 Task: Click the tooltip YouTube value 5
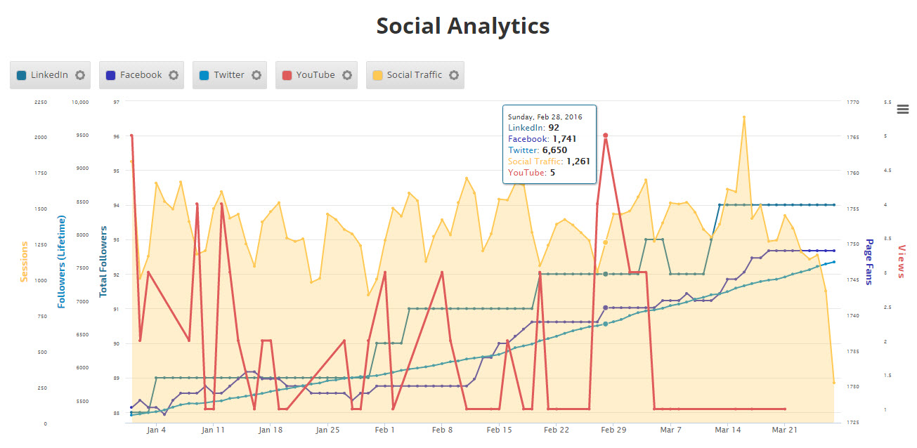coord(552,172)
